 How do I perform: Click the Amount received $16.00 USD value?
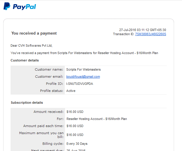[x=75, y=112]
